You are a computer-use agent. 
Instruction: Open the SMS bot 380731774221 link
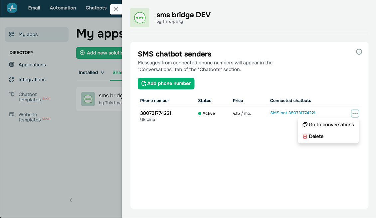click(x=293, y=113)
